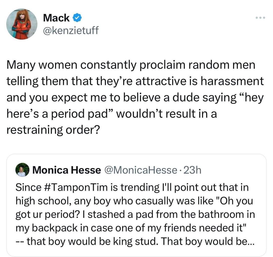Click Monica Hesse's small avatar in quote
This screenshot has width=273, height=257.
point(22,170)
